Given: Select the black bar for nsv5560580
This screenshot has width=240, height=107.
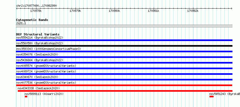Looking at the screenshot, I should (124, 46).
